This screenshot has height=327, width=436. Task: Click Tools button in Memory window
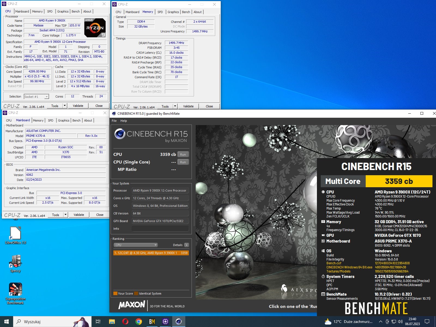[165, 106]
